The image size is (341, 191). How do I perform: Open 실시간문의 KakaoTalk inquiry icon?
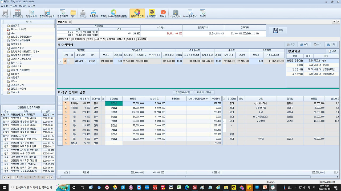click(152, 14)
